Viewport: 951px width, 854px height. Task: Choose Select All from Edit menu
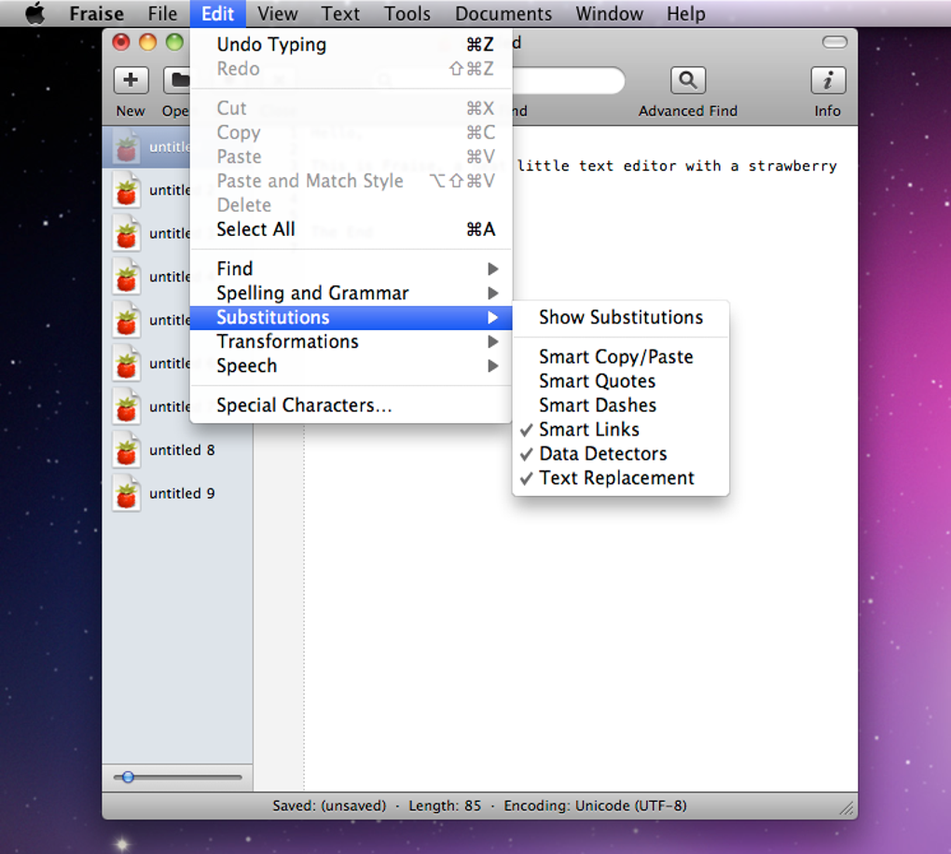tap(351, 229)
